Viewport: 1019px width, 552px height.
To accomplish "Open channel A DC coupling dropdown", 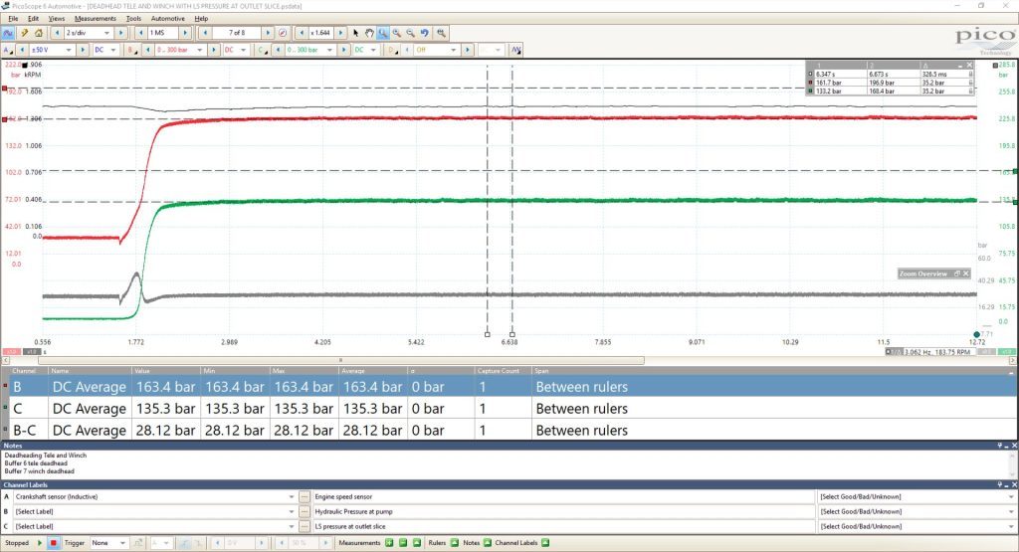I will point(113,50).
